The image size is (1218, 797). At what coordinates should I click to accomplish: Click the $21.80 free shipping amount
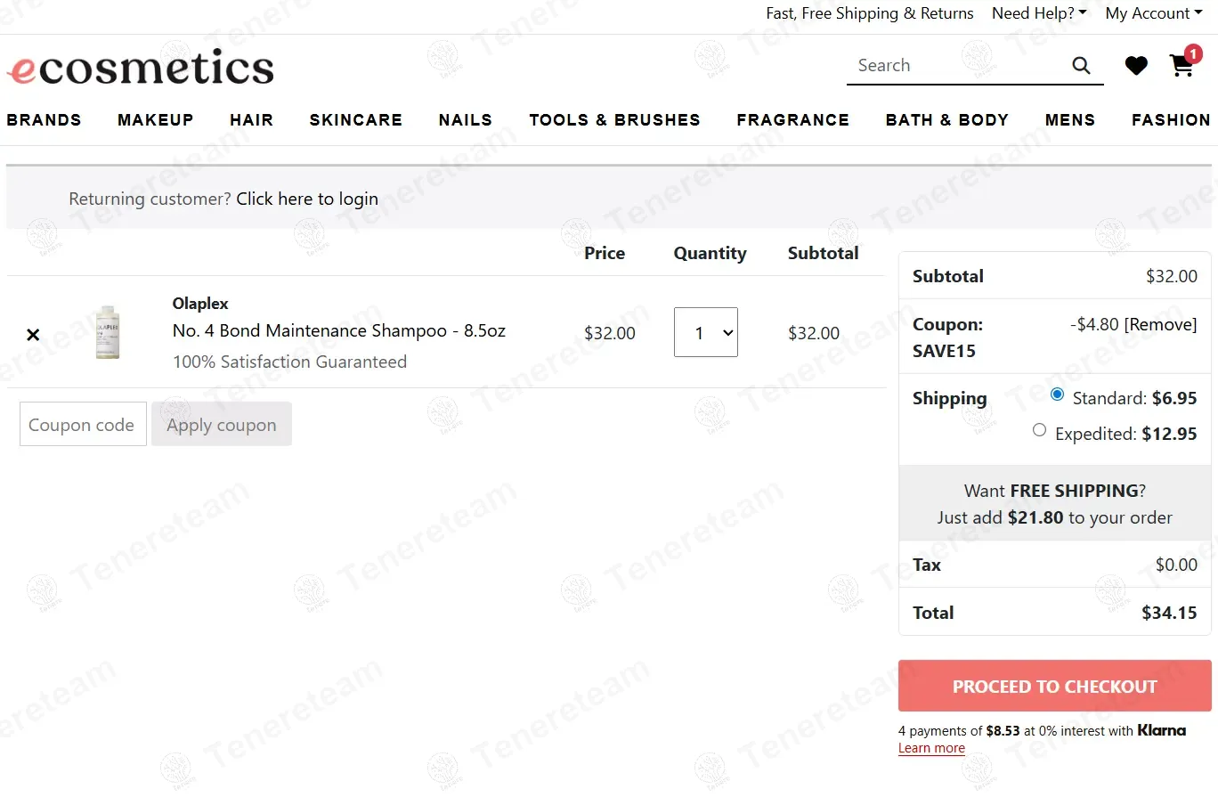pos(1035,517)
